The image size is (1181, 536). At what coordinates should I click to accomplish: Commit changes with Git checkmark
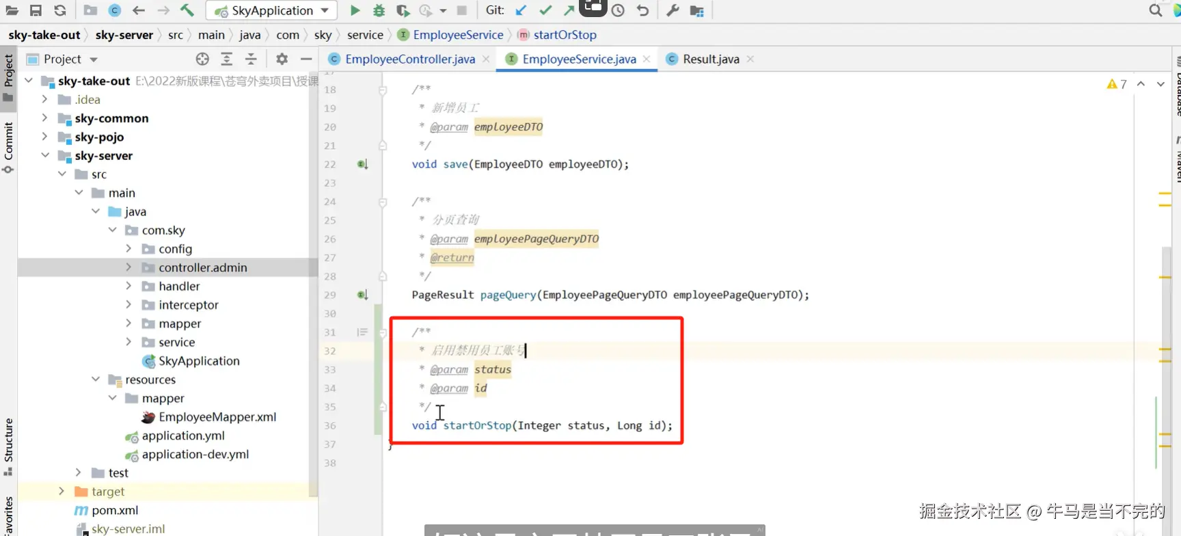[545, 10]
